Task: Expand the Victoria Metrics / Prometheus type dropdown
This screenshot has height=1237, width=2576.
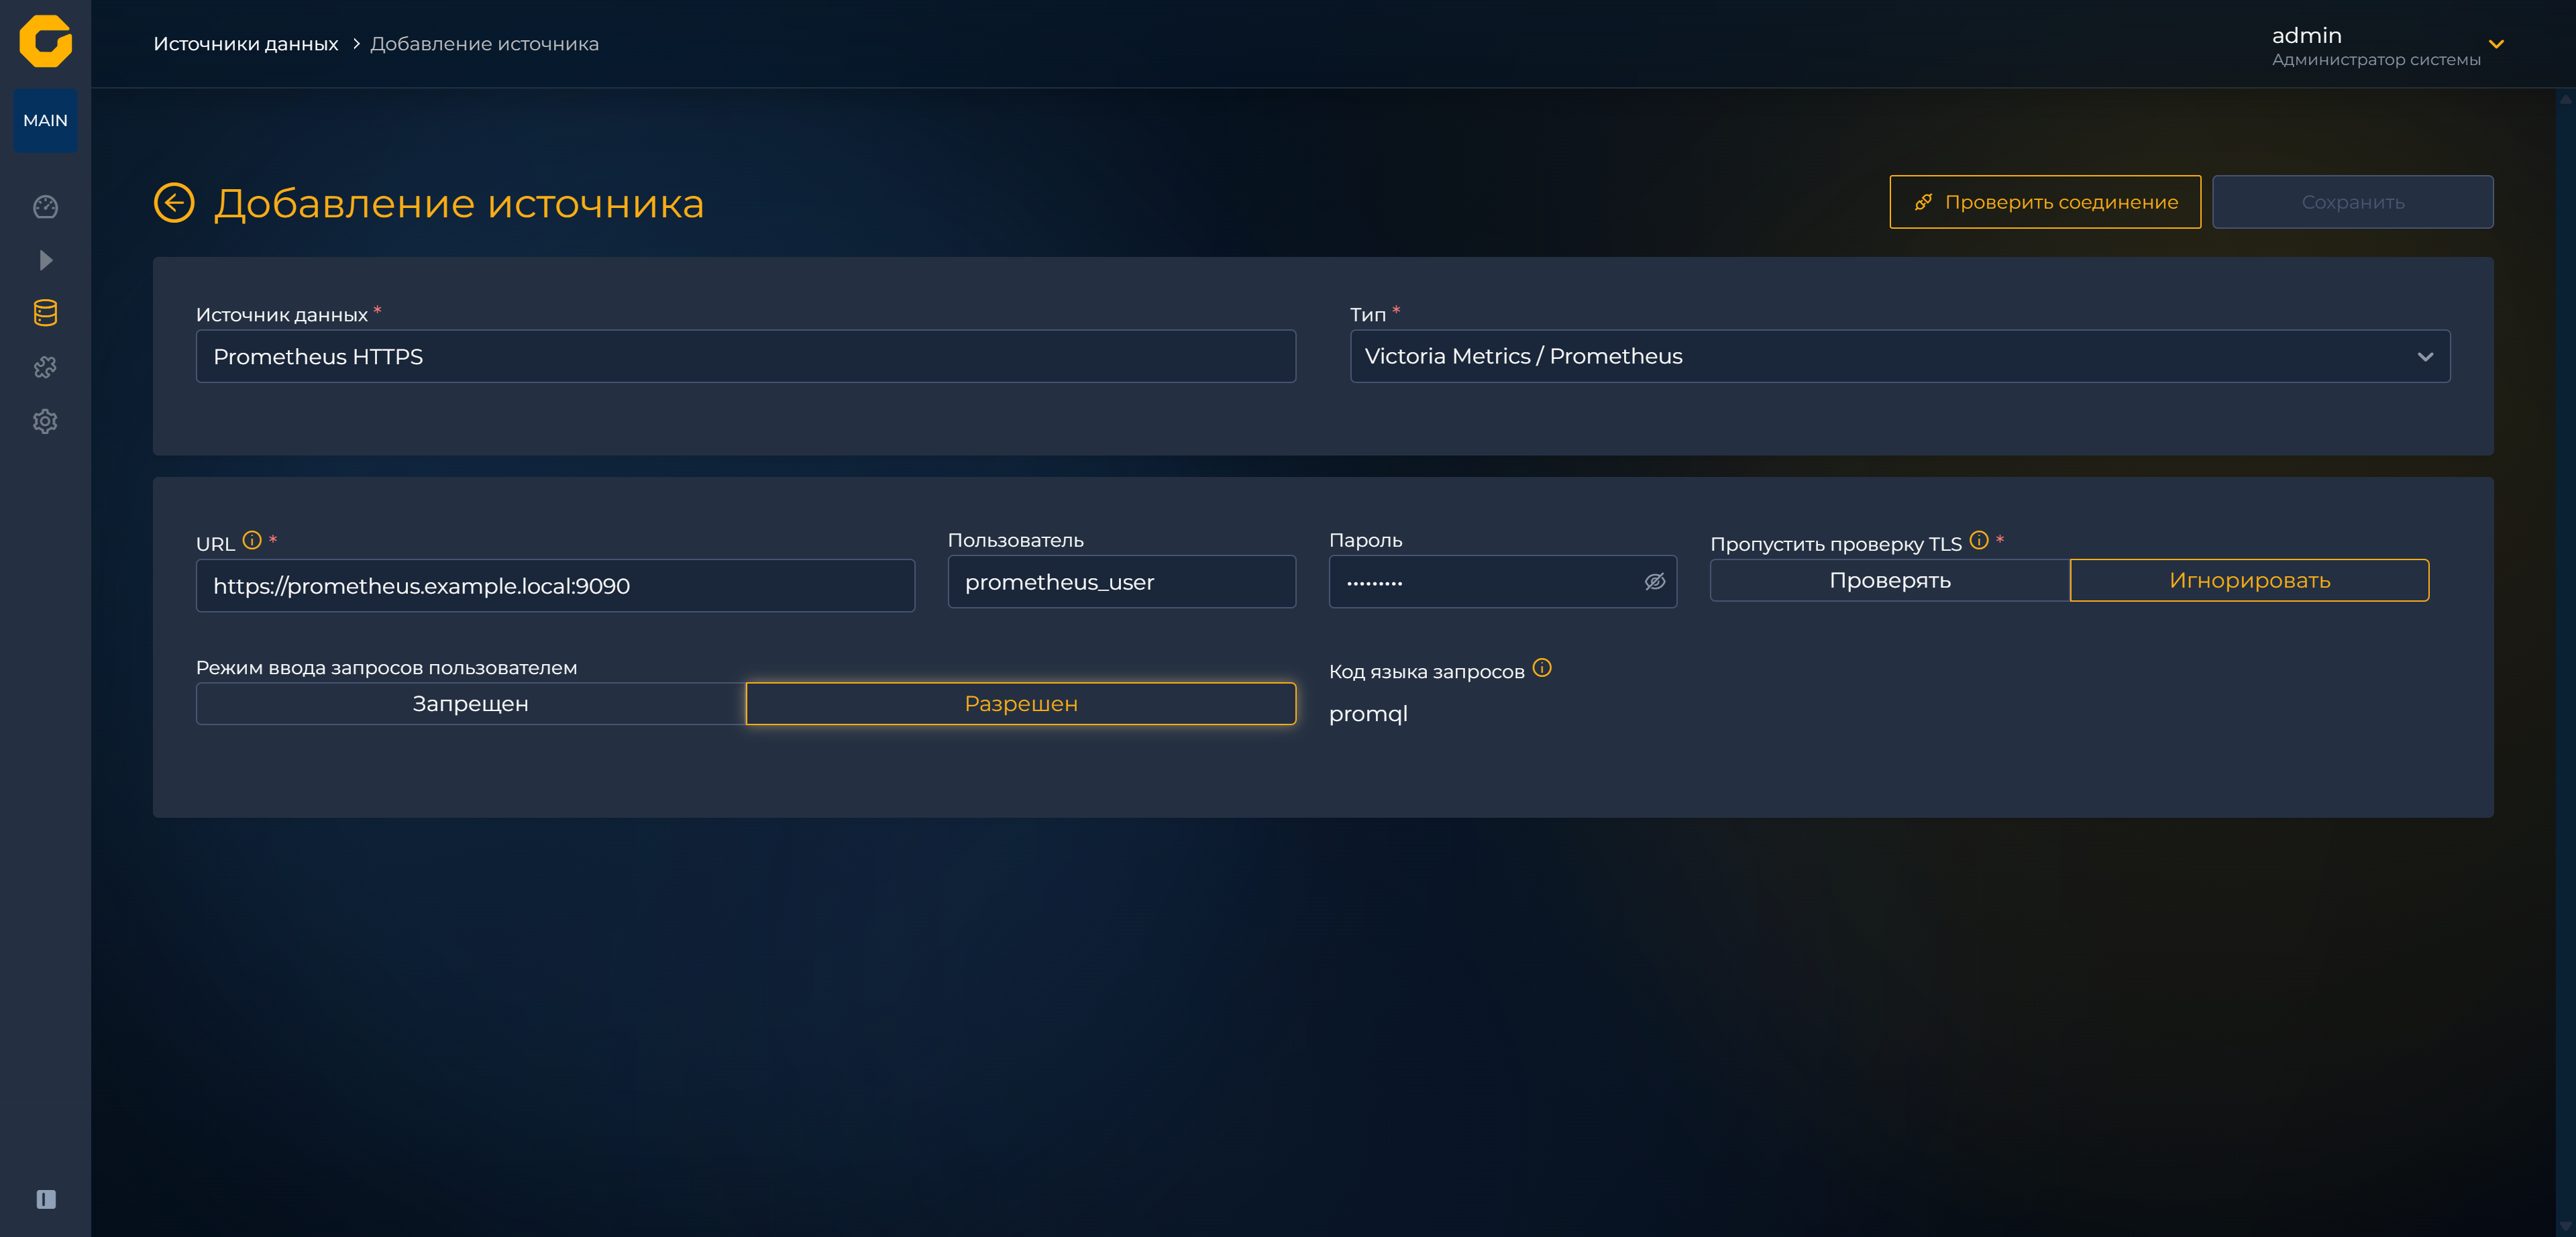Action: [1900, 356]
